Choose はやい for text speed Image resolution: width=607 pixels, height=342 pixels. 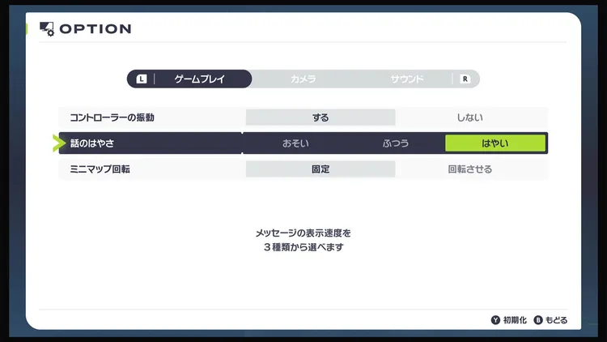tap(495, 143)
